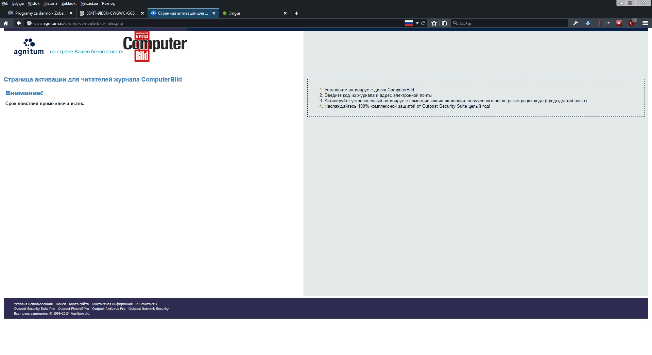Open the Контактная информация footer link
Image resolution: width=652 pixels, height=355 pixels.
pos(112,304)
